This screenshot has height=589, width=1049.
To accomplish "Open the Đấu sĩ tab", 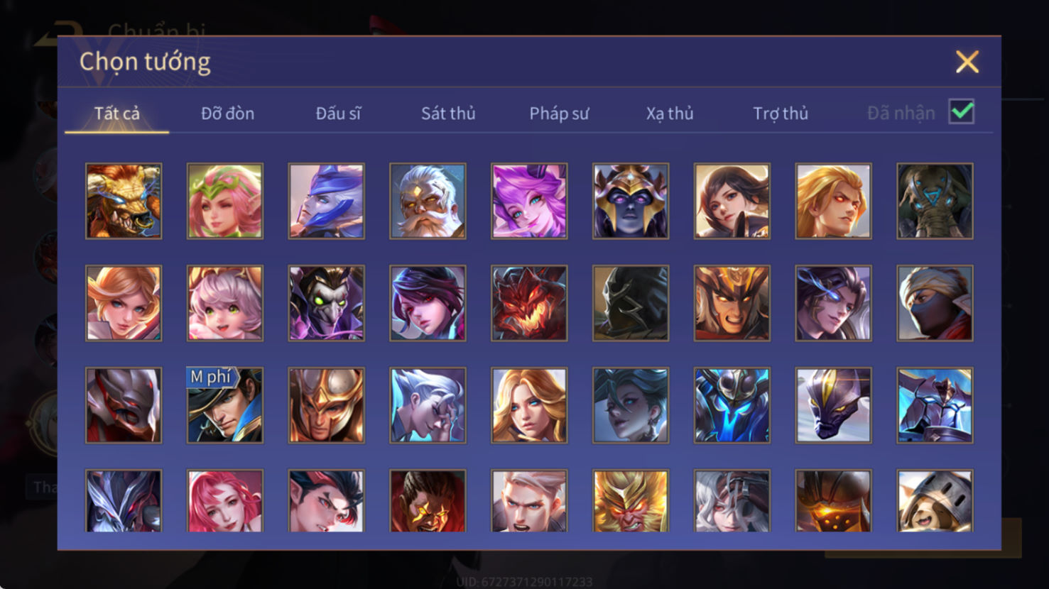I will pyautogui.click(x=338, y=114).
